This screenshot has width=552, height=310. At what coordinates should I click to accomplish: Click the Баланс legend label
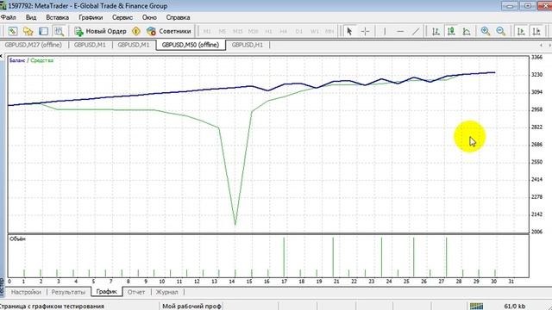tap(17, 60)
